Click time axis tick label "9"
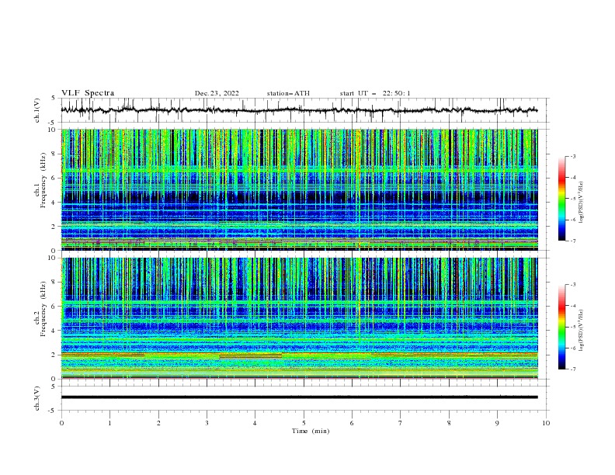 (497, 423)
